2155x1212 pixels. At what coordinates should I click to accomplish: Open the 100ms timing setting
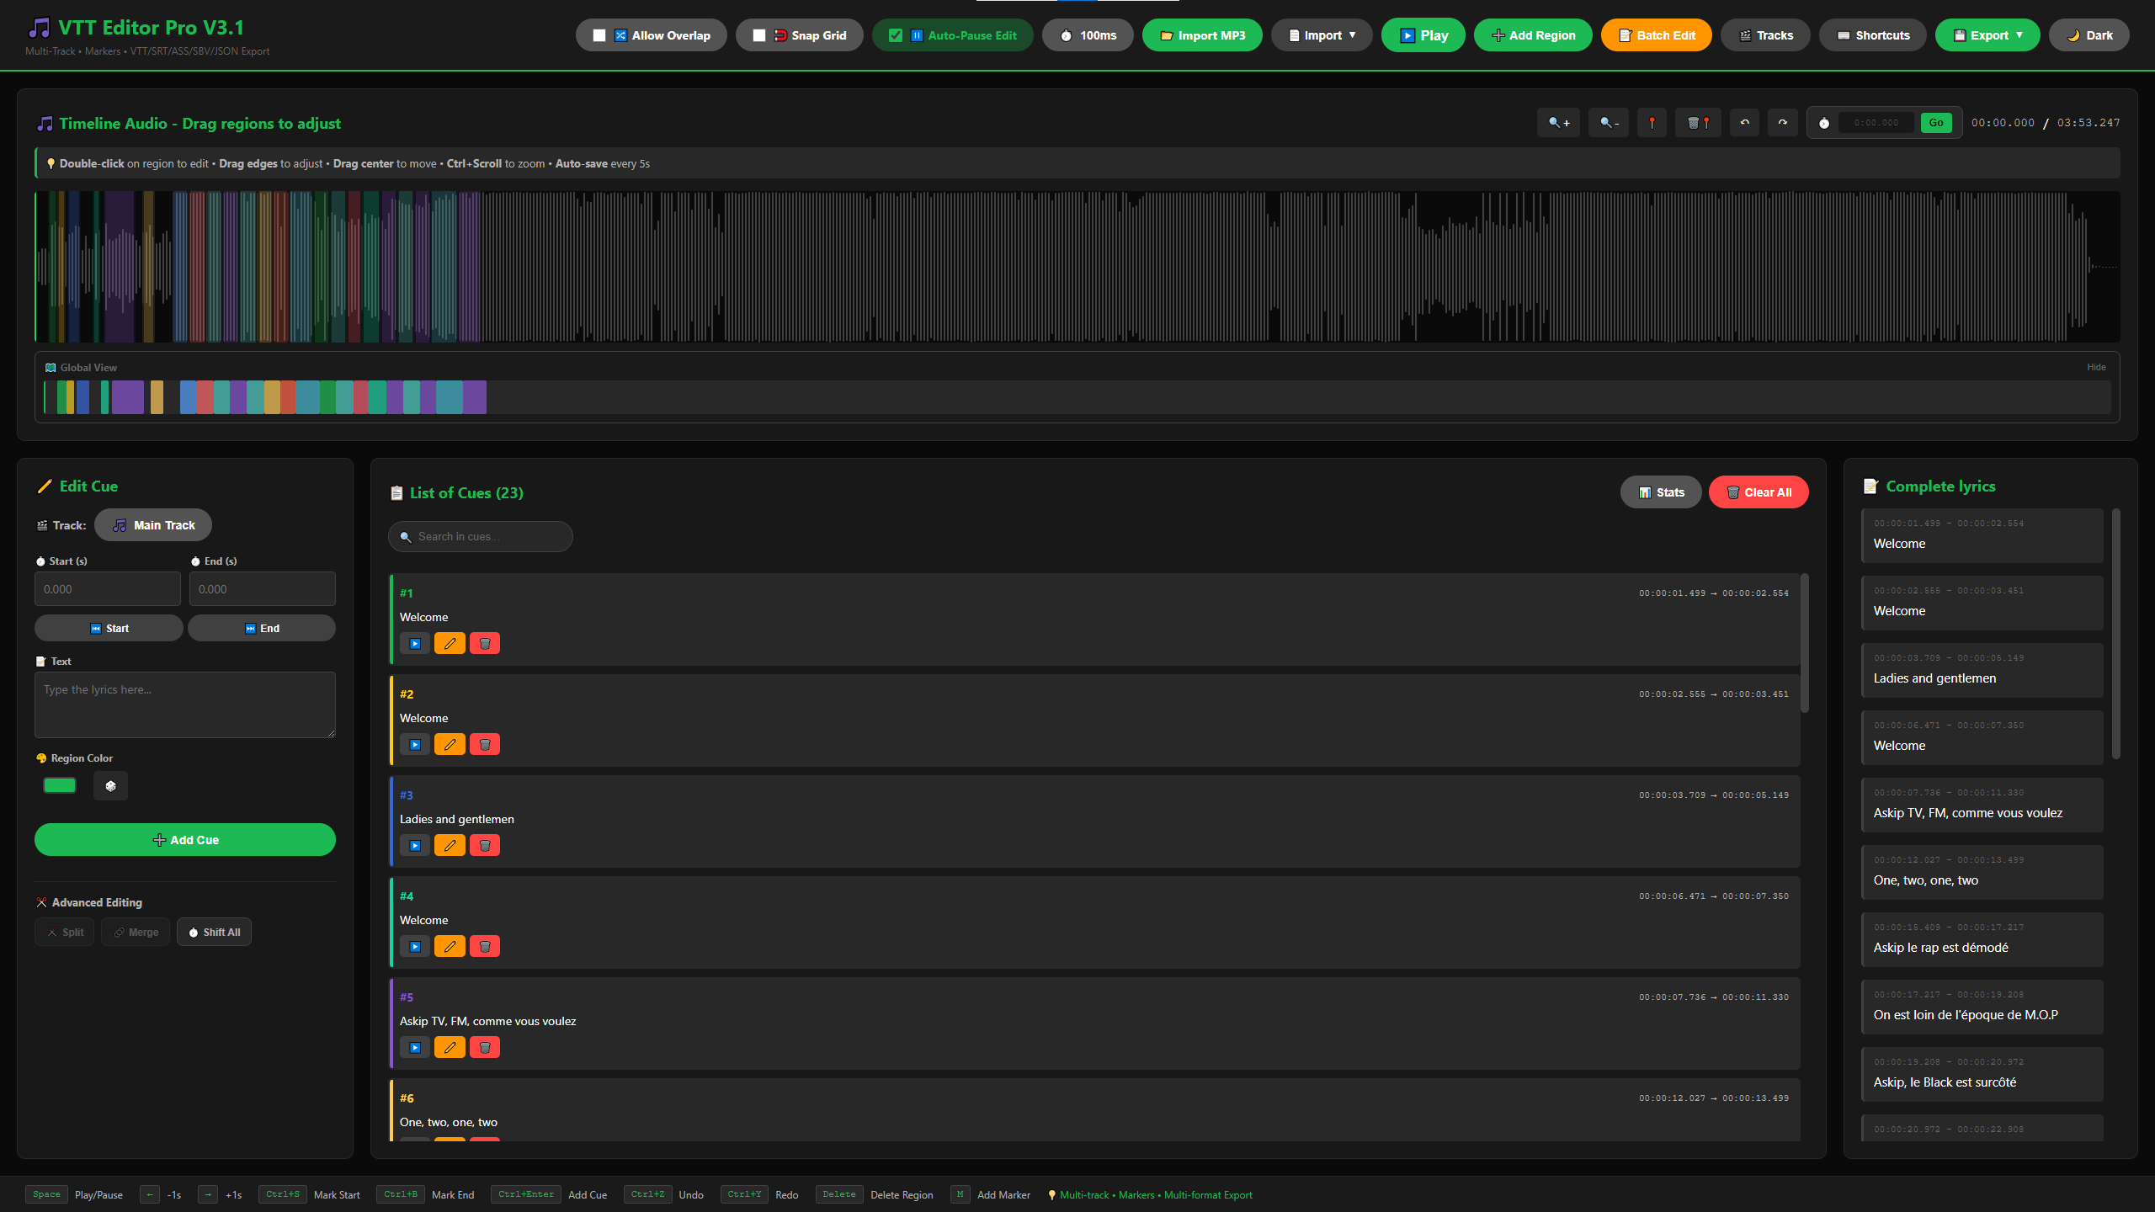[1088, 35]
